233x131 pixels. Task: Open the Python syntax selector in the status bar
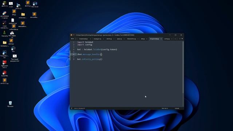click(x=177, y=108)
